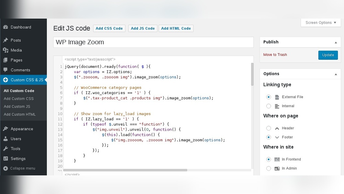Select Internal linking type radio

click(x=269, y=106)
